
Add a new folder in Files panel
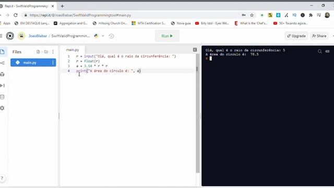pyautogui.click(x=46, y=52)
